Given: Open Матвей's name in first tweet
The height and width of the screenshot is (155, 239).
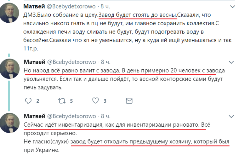Looking at the screenshot, I should pos(34,6).
